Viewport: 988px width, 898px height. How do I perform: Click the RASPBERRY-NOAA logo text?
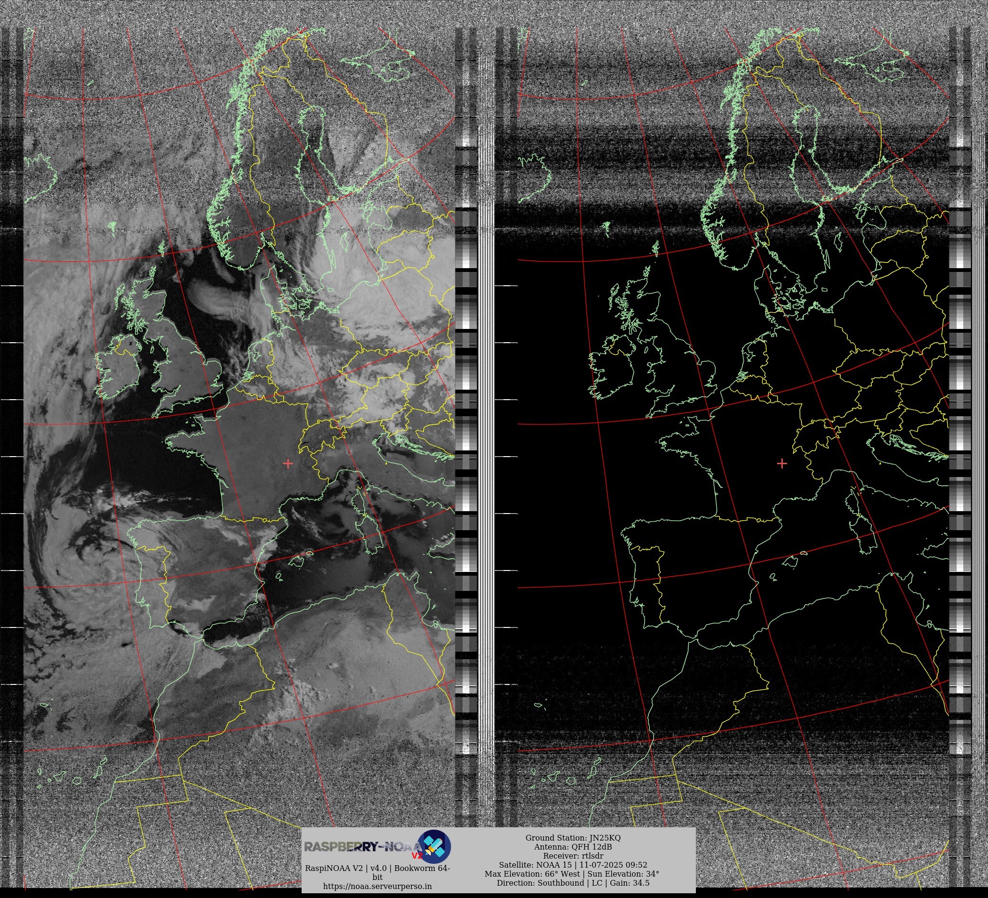(x=361, y=847)
